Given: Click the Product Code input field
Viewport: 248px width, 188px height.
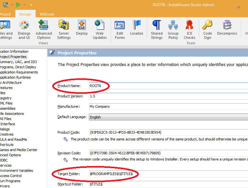Looking at the screenshot, I should tap(168, 132).
